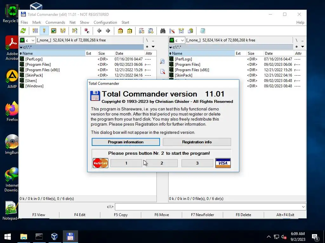Click the invert selection asterisk icon
Viewport: 325px width, 243px height.
[87, 31]
